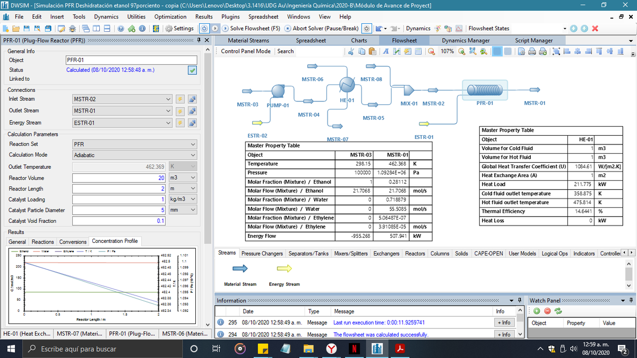Toggle the hatched grid display button
The width and height of the screenshot is (637, 358).
(508, 51)
